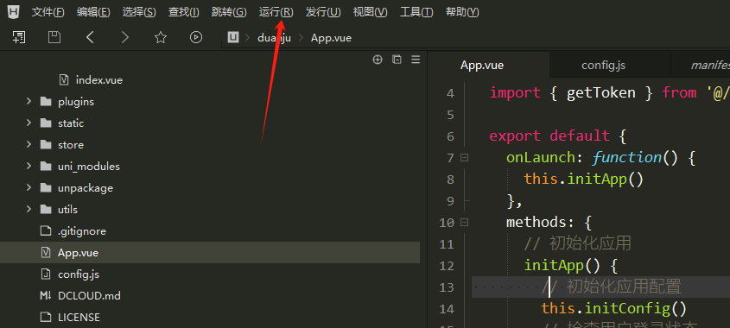Open the 工具(T) menu

pyautogui.click(x=416, y=12)
